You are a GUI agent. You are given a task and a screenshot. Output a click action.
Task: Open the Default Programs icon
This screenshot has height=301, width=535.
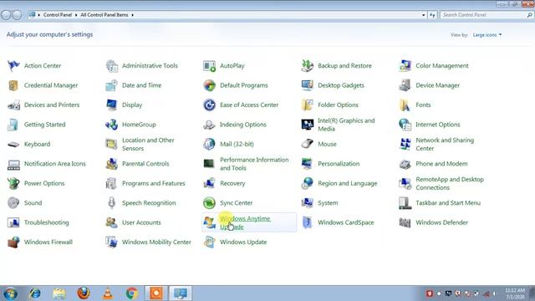(x=209, y=85)
